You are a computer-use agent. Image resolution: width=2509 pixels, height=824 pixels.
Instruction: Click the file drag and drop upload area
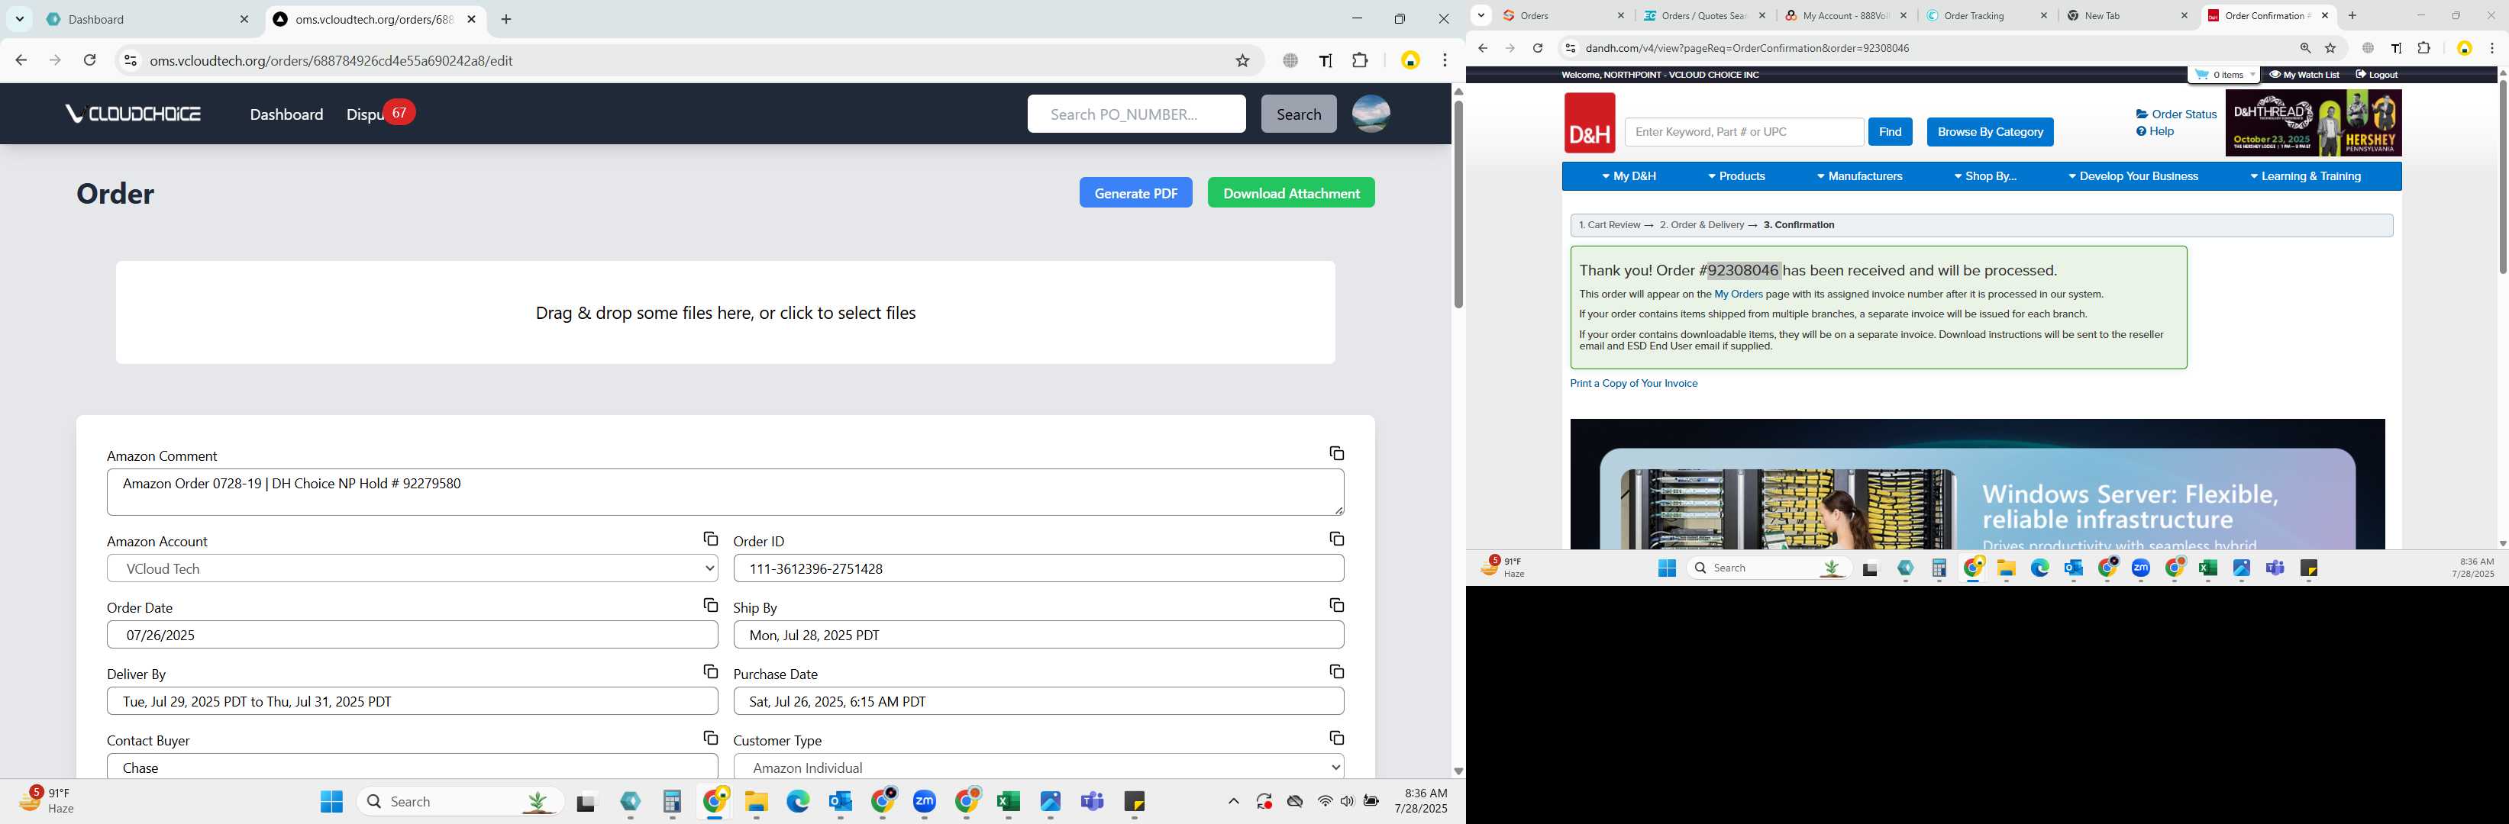725,312
